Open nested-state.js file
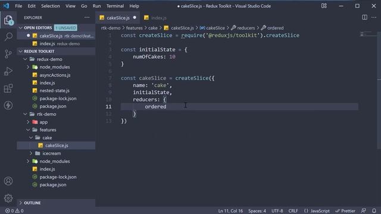381x214 pixels. coord(54,90)
